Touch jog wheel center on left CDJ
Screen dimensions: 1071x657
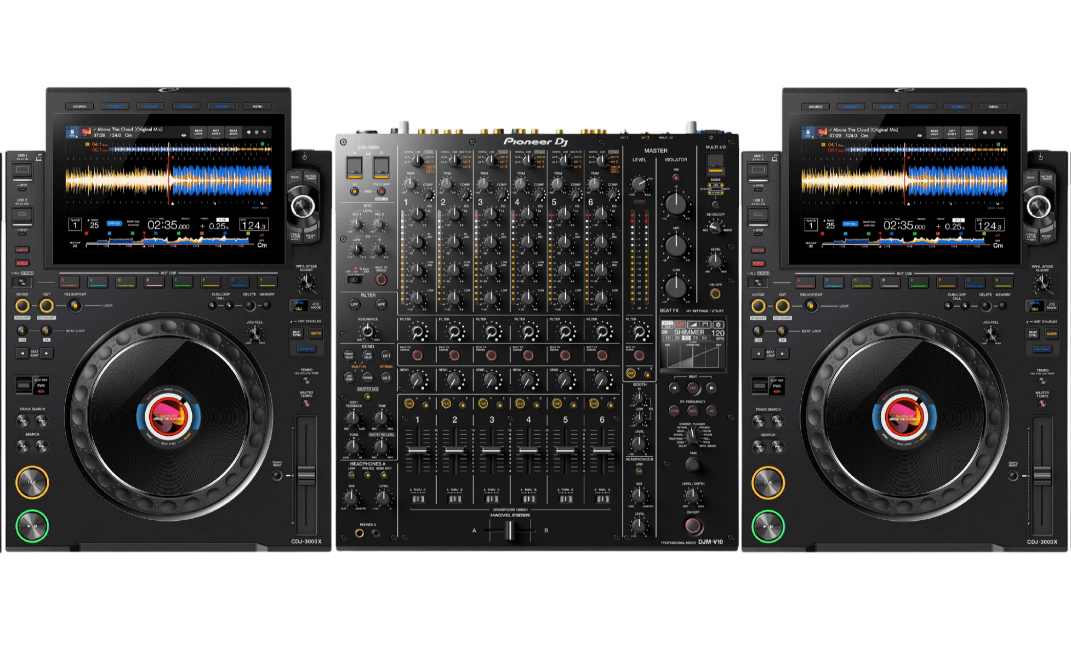coord(169,417)
